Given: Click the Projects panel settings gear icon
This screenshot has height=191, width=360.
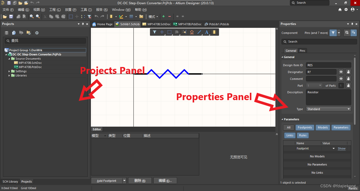Looking at the screenshot, I should pos(37,33).
